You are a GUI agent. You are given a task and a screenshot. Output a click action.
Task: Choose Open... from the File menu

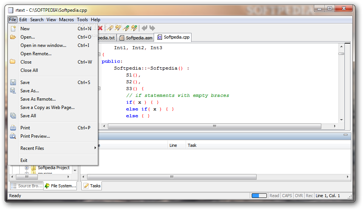pyautogui.click(x=53, y=37)
